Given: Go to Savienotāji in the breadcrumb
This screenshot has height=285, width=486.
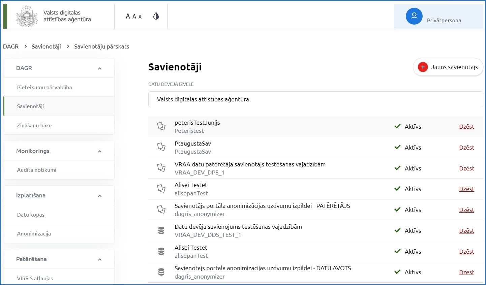Looking at the screenshot, I should click(x=46, y=46).
